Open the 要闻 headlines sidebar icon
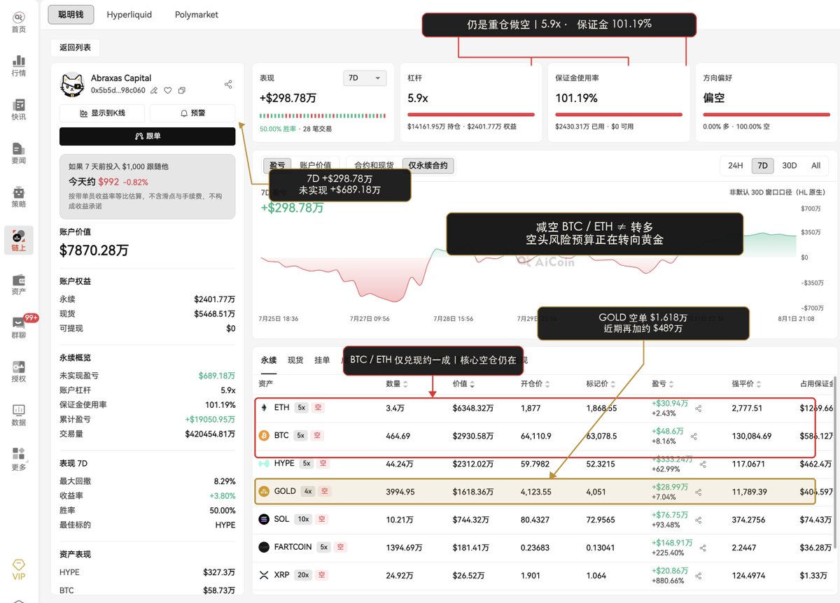Image resolution: width=840 pixels, height=603 pixels. [19, 152]
